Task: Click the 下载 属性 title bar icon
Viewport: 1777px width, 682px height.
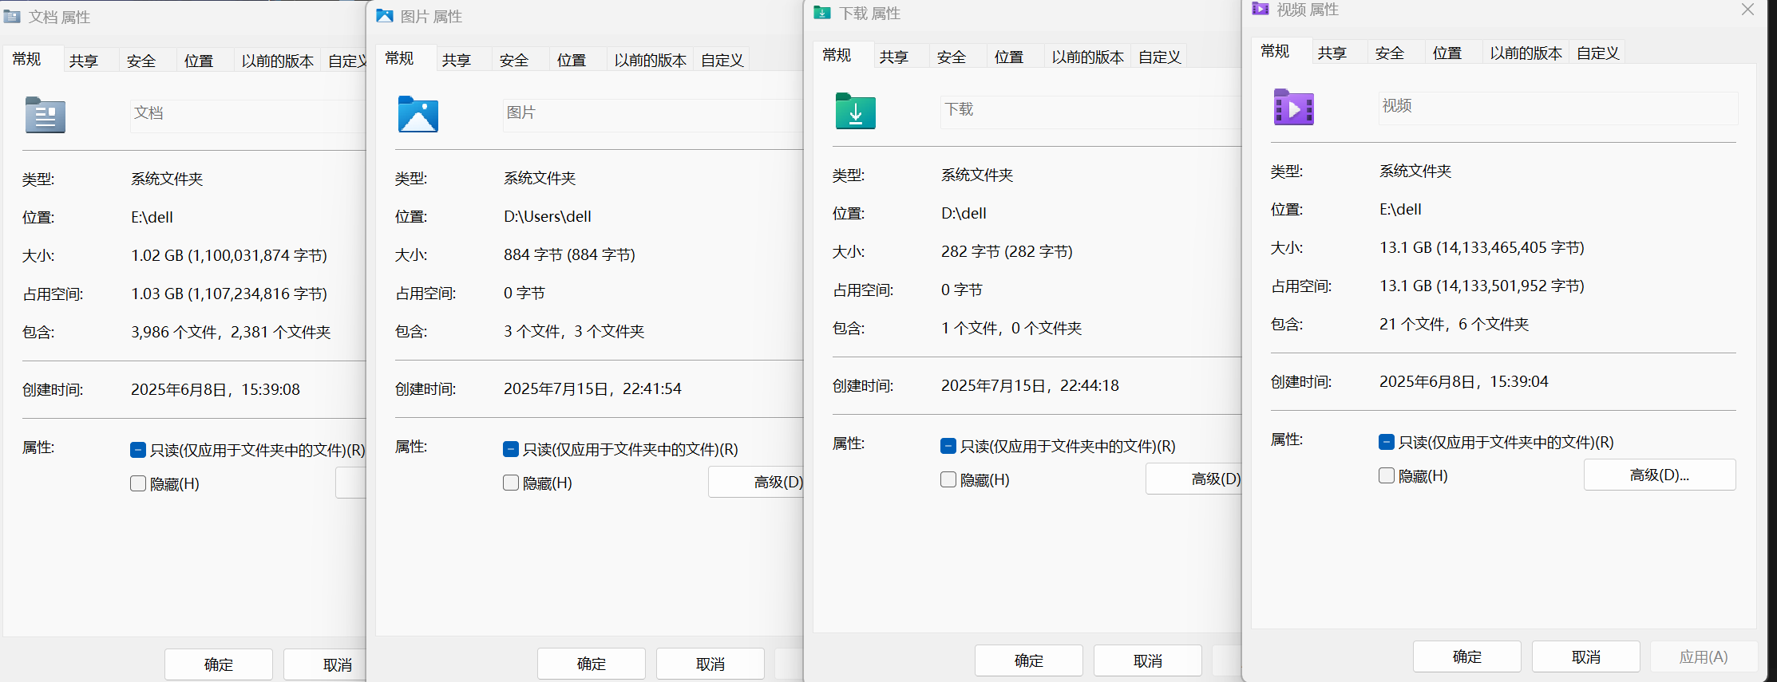Action: pos(821,12)
